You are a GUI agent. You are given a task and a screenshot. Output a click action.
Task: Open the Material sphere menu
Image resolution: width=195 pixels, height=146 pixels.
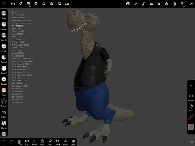pyautogui.click(x=36, y=4)
